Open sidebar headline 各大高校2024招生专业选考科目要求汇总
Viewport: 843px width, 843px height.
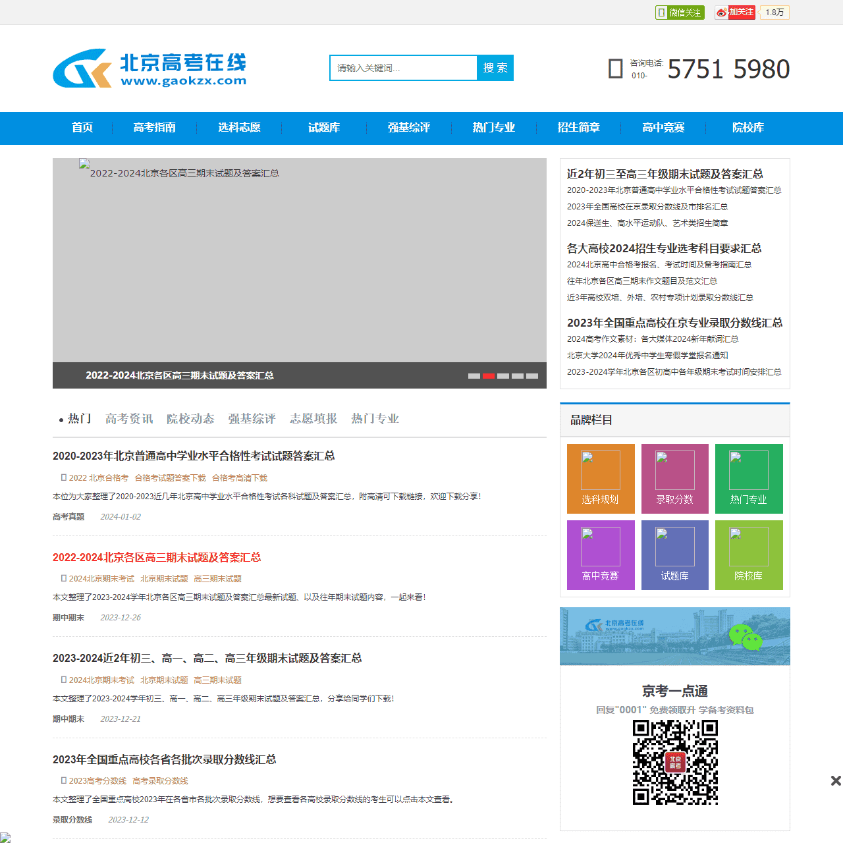665,248
